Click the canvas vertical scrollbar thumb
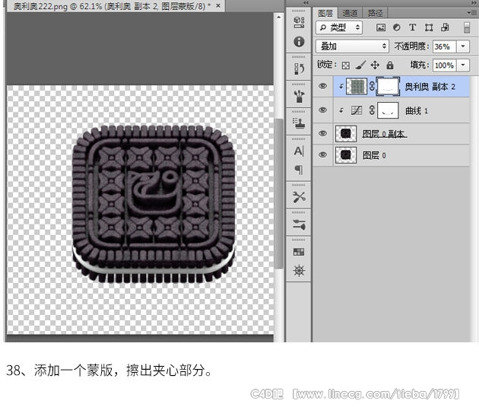The height and width of the screenshot is (407, 479). coord(278,193)
